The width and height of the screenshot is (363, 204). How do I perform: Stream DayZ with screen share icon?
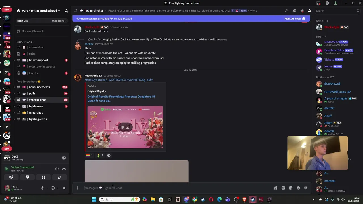(x=64, y=158)
